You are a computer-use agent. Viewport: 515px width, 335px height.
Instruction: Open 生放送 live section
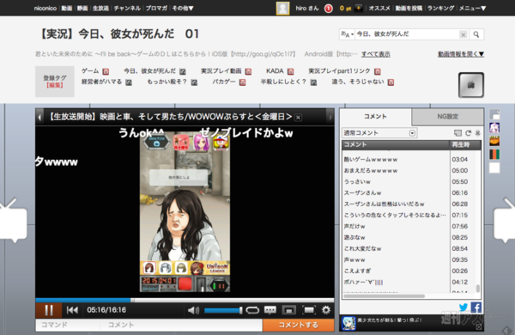pos(100,8)
